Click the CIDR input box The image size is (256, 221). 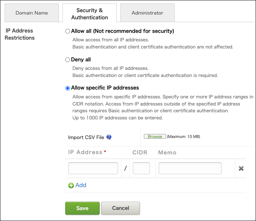point(141,168)
